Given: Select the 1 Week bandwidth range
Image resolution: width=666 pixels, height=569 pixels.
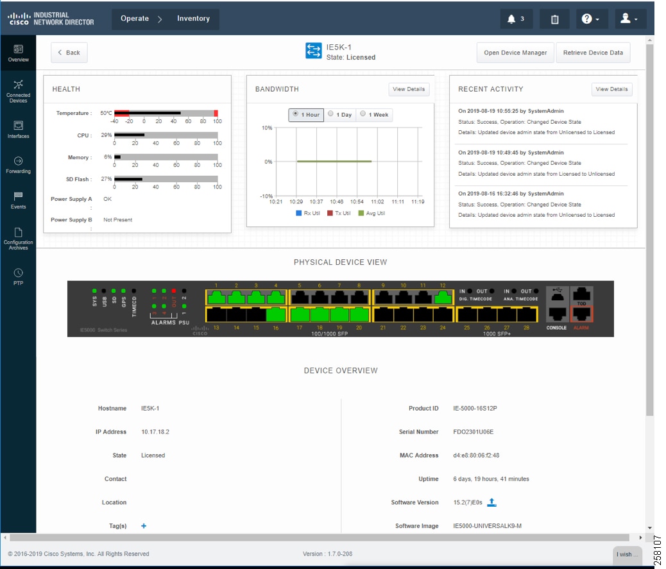Looking at the screenshot, I should [x=374, y=115].
